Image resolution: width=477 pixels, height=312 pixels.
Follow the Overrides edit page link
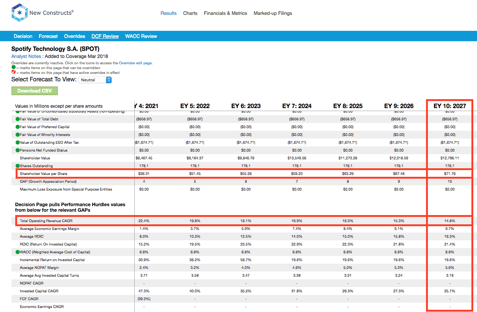[x=135, y=63]
